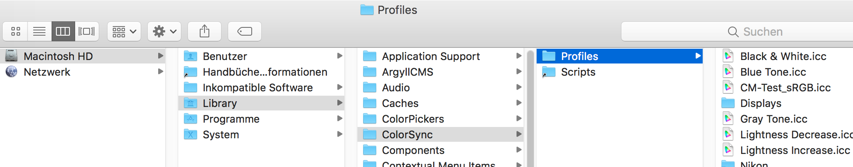Expand the ArgyllCMS folder arrow
Viewport: 853px width, 167px height.
[x=519, y=71]
